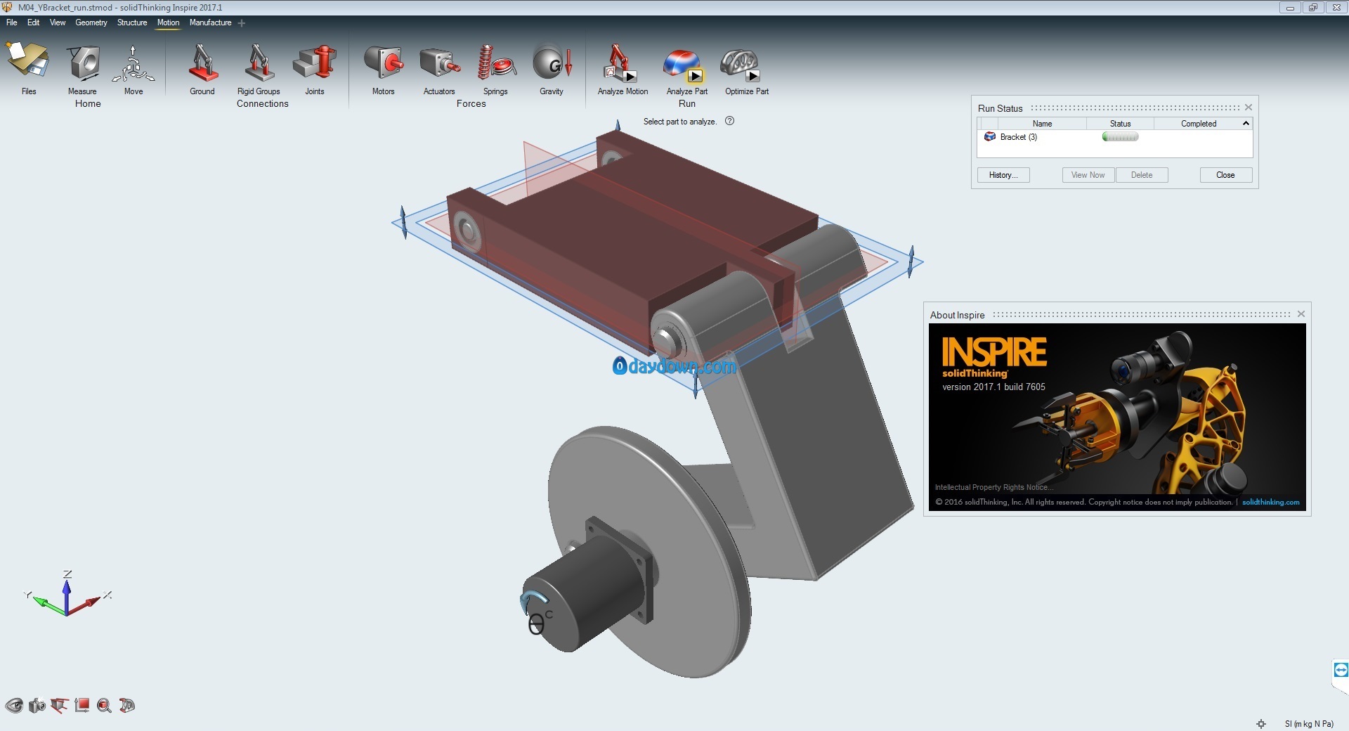
Task: Activate the Move tool icon
Action: 133,63
